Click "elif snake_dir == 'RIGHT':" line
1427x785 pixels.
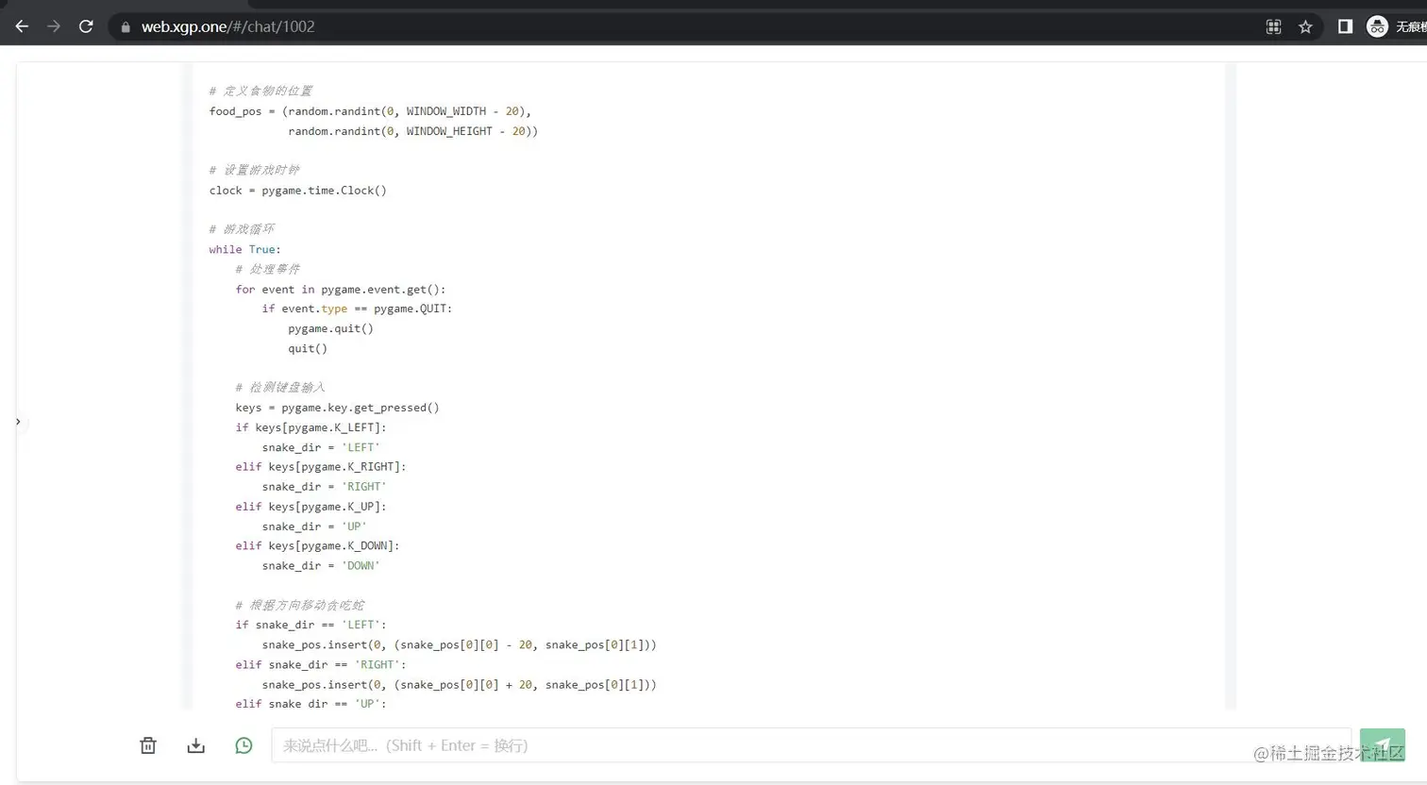click(x=321, y=664)
